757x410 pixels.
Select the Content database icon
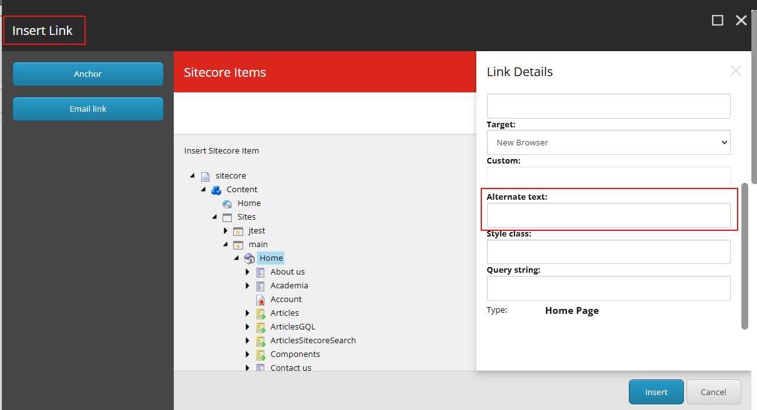coord(216,189)
